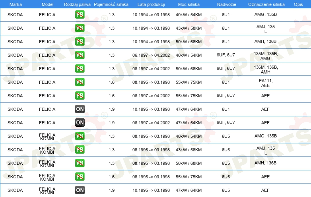The image size is (311, 197).
Task: Select 'AMH, 136B' in the Felicia Kombi row
Action: pyautogui.click(x=265, y=163)
